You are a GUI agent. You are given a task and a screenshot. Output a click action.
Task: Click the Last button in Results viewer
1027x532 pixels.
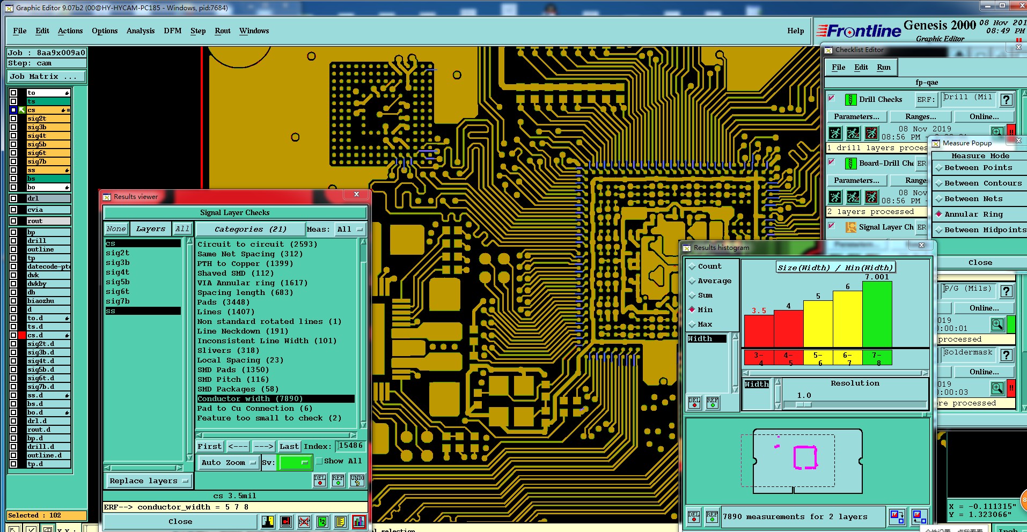(289, 446)
